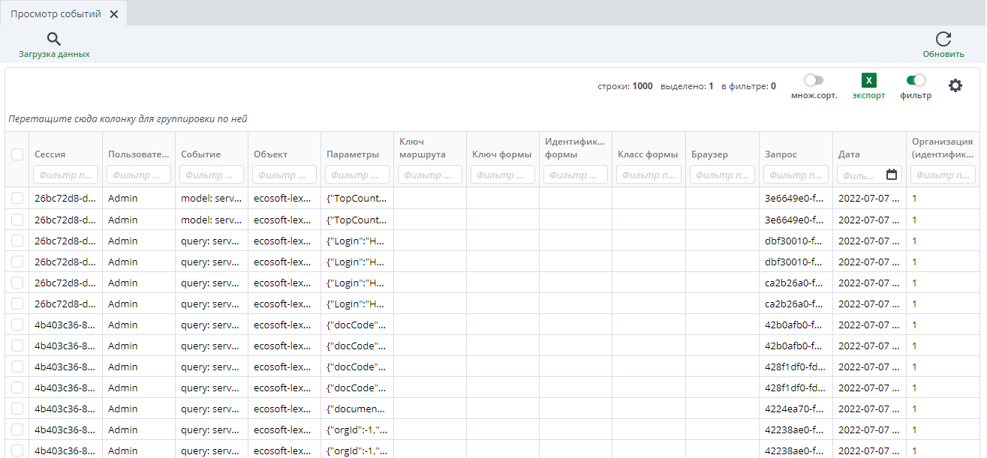Tick the checkbox of the first row
The width and height of the screenshot is (987, 458).
[17, 199]
